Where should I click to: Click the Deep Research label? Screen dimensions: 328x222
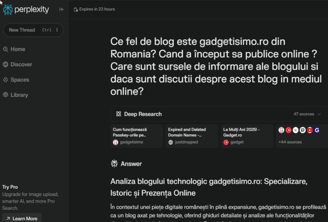click(x=143, y=114)
